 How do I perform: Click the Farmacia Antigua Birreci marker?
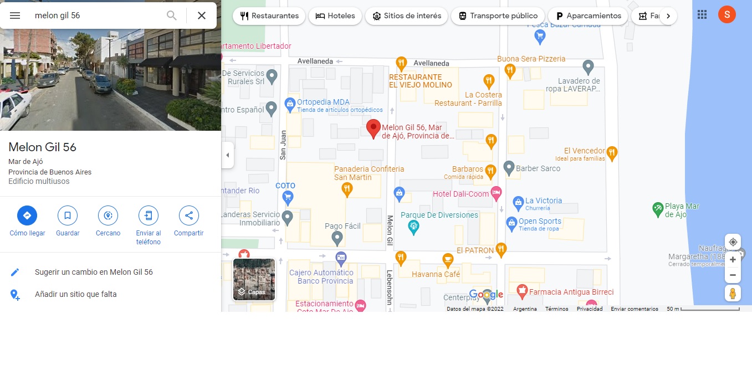521,290
